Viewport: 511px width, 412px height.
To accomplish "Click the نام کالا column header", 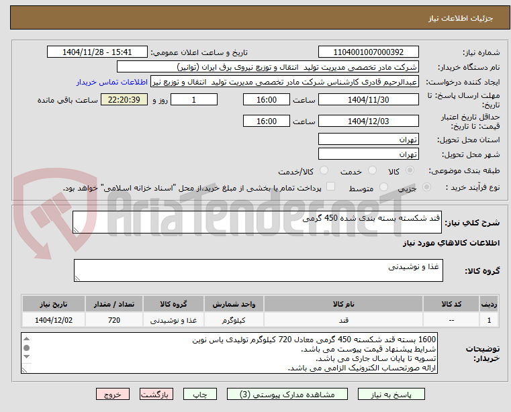I will tap(343, 304).
